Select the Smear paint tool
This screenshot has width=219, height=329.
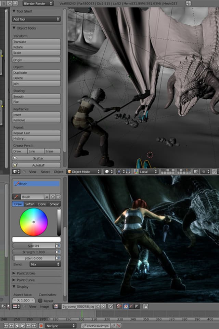pyautogui.click(x=54, y=204)
